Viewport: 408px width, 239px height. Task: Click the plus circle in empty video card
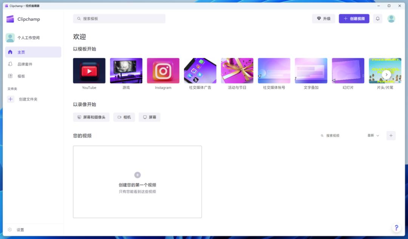138,175
